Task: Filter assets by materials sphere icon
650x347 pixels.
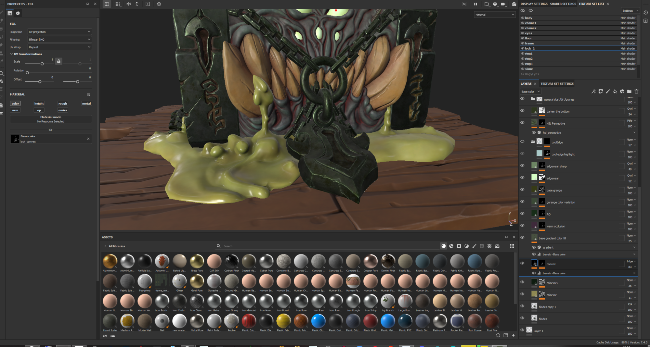Action: point(444,246)
